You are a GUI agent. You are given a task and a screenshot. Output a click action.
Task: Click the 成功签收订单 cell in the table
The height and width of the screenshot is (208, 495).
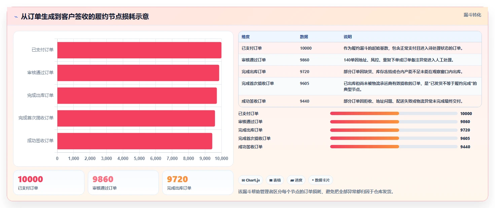click(x=254, y=101)
